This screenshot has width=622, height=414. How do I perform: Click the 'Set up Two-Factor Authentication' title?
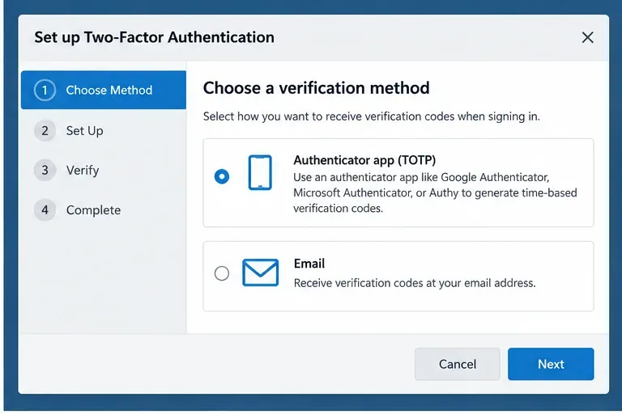[155, 37]
